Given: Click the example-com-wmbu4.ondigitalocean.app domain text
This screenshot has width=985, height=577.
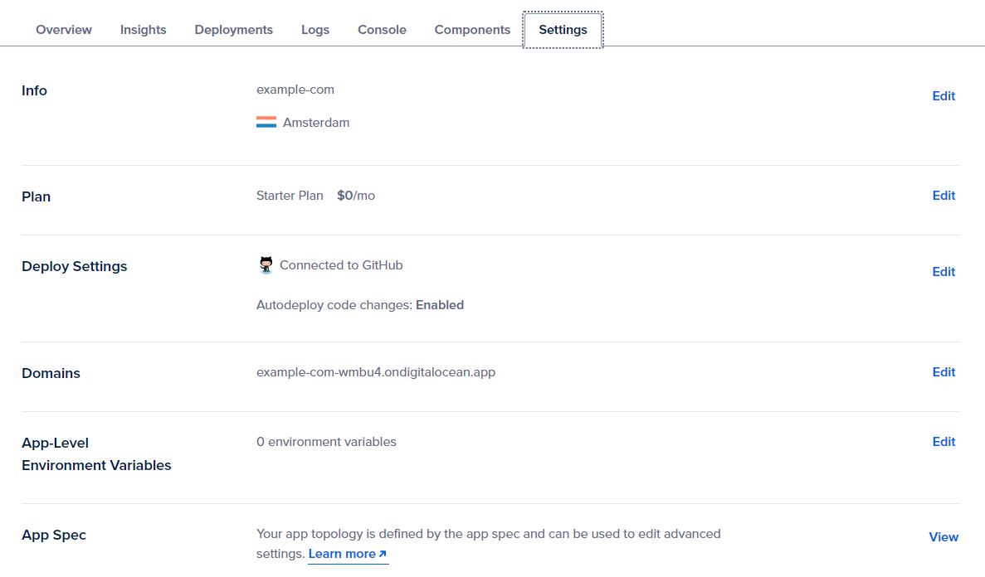Looking at the screenshot, I should point(376,372).
